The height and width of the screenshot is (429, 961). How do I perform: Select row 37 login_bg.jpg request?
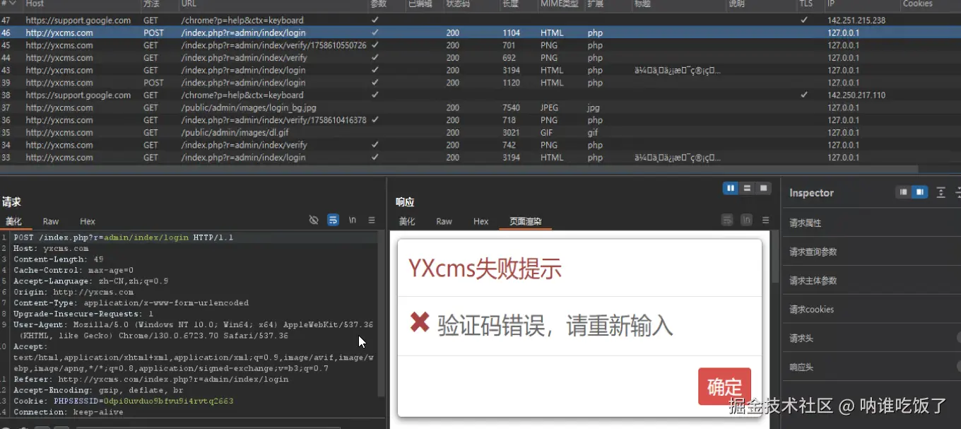(x=481, y=107)
